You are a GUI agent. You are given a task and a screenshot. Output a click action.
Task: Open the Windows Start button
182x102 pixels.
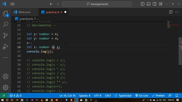click(x=2, y=100)
